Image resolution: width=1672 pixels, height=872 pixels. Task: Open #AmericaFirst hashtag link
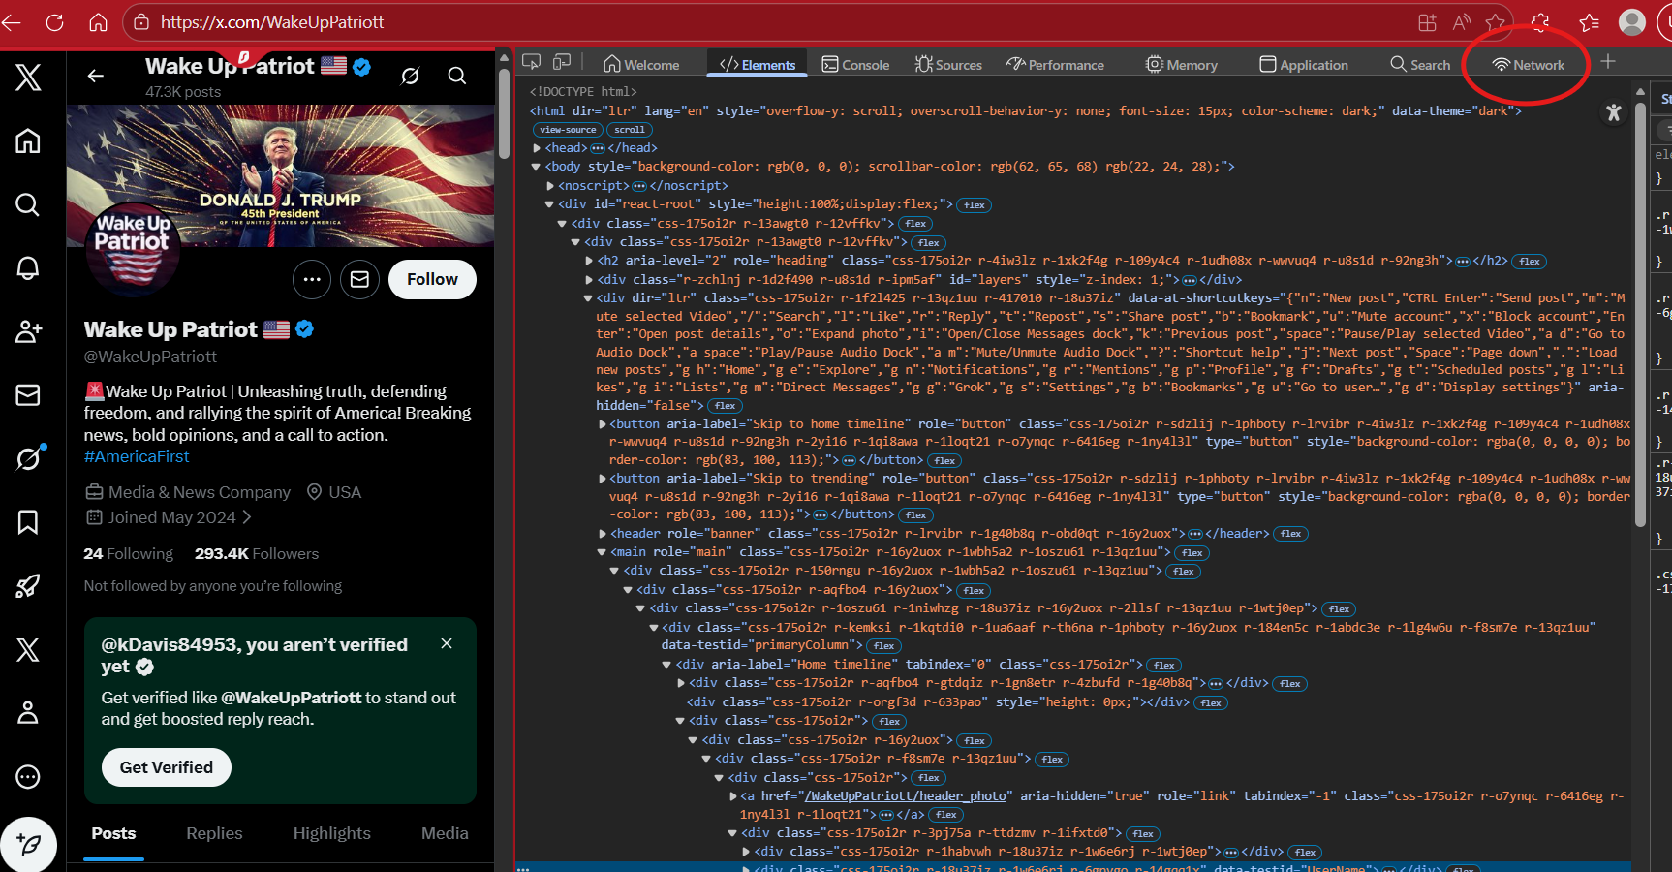tap(137, 456)
